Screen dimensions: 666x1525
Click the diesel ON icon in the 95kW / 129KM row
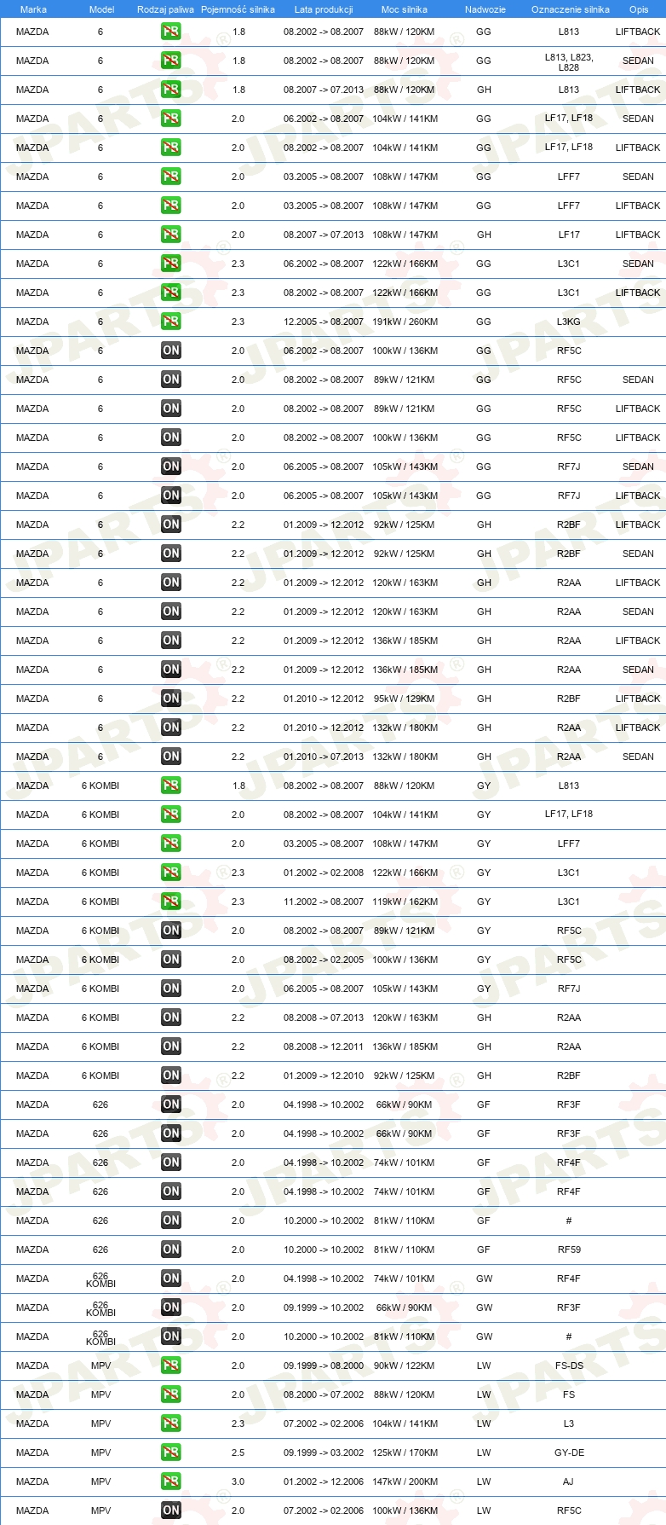coord(171,699)
